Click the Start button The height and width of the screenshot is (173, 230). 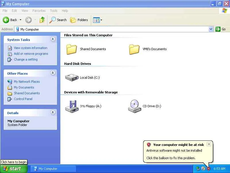[14, 169]
